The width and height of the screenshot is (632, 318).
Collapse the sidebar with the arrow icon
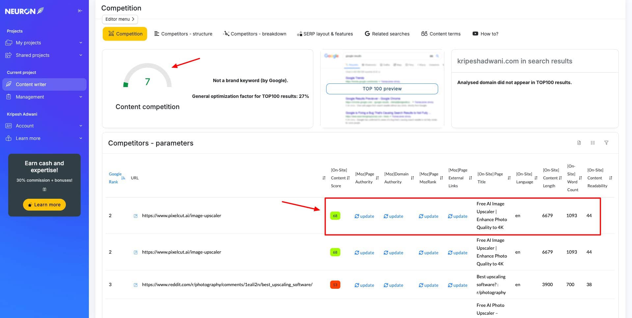80,11
